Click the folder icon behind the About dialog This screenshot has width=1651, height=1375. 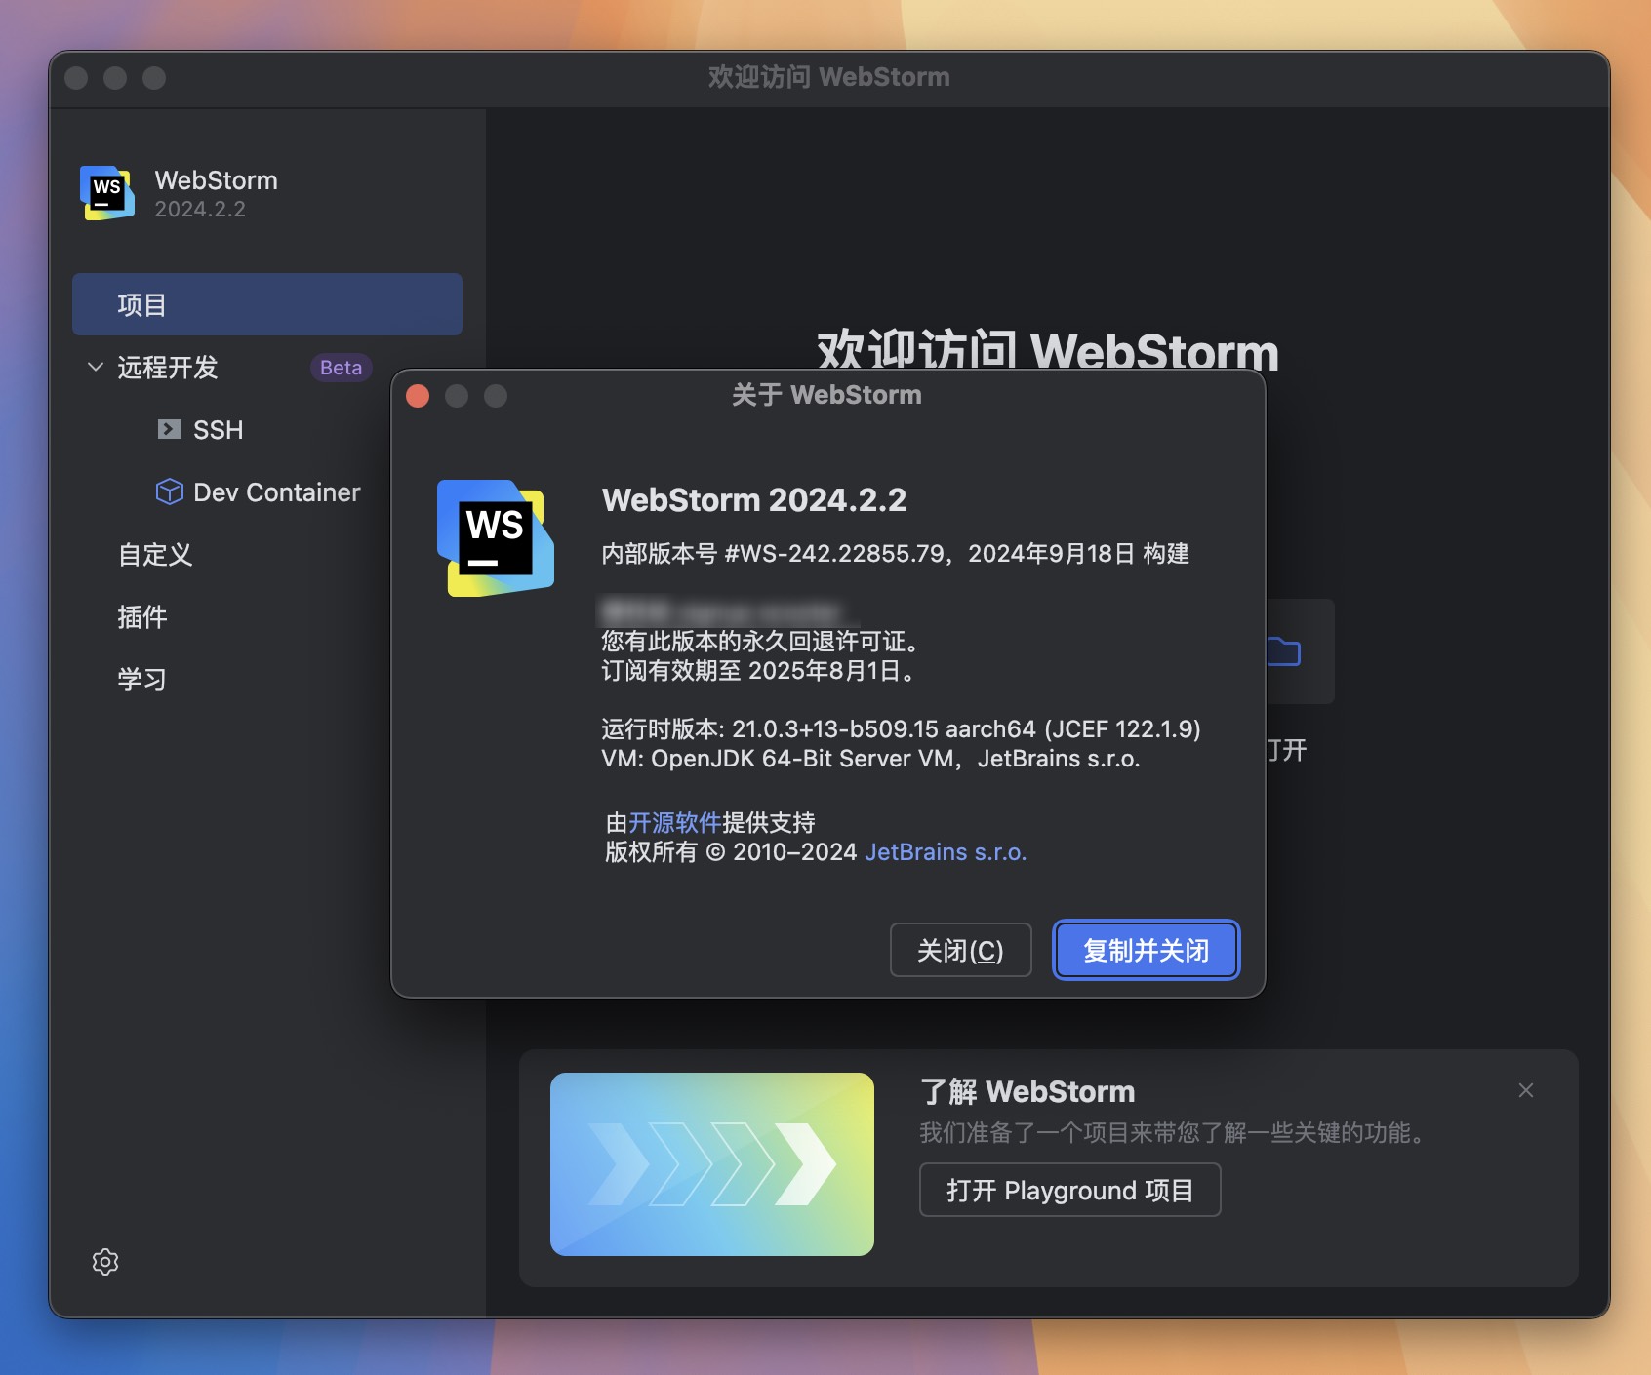point(1284,650)
